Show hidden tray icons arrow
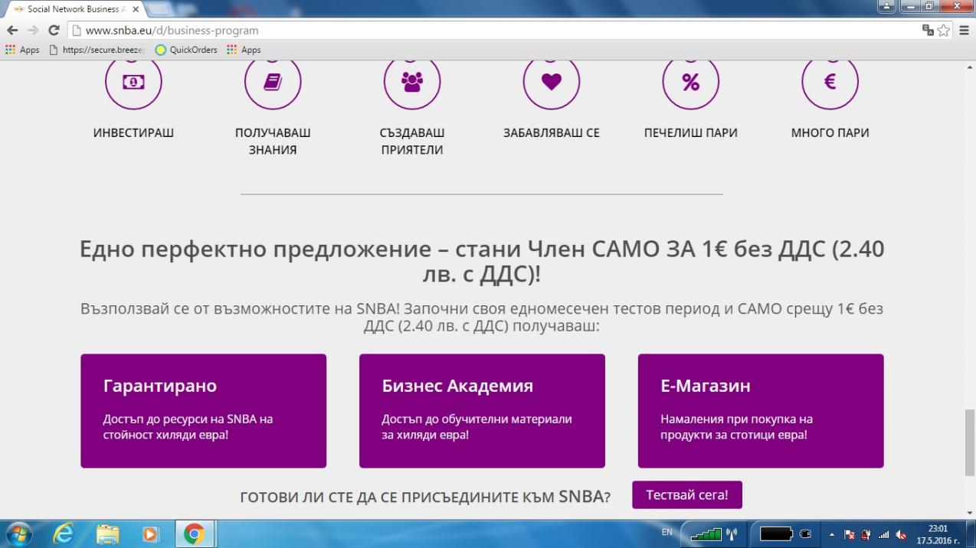976x548 pixels. pos(832,534)
